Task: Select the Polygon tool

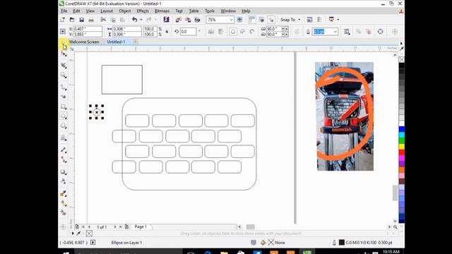Action: click(x=64, y=126)
